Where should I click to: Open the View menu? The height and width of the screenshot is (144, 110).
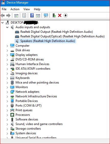[27, 9]
